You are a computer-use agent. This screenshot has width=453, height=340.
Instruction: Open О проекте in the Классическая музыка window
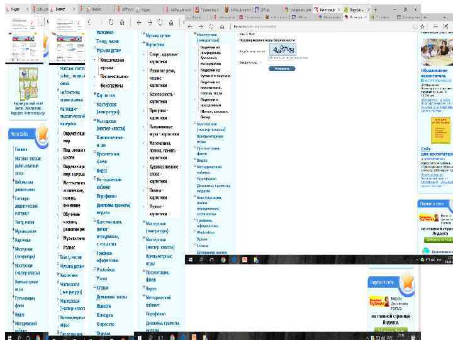pos(106,324)
